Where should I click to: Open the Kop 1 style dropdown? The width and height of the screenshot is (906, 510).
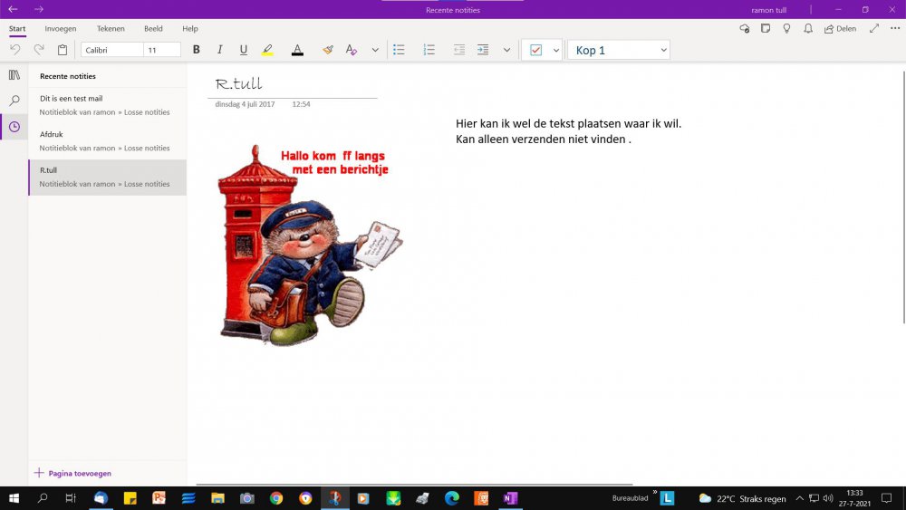tap(663, 50)
